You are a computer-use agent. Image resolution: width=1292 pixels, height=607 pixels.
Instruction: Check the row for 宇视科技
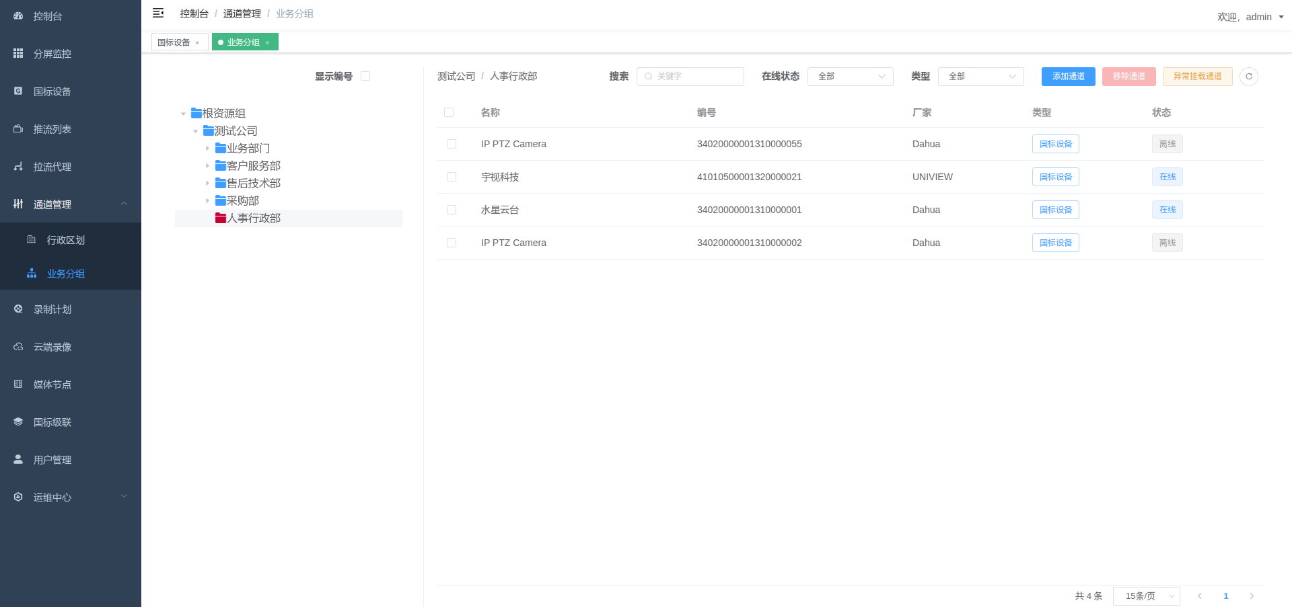[x=452, y=177]
